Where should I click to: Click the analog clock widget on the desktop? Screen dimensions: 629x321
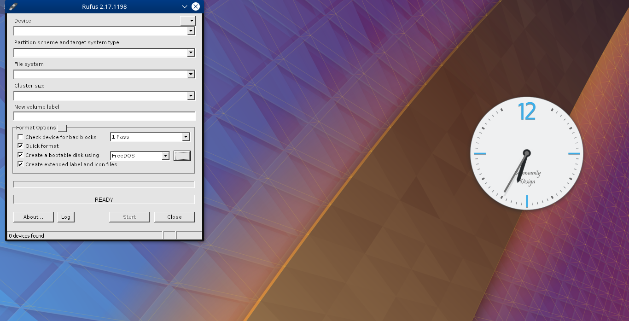tap(527, 153)
